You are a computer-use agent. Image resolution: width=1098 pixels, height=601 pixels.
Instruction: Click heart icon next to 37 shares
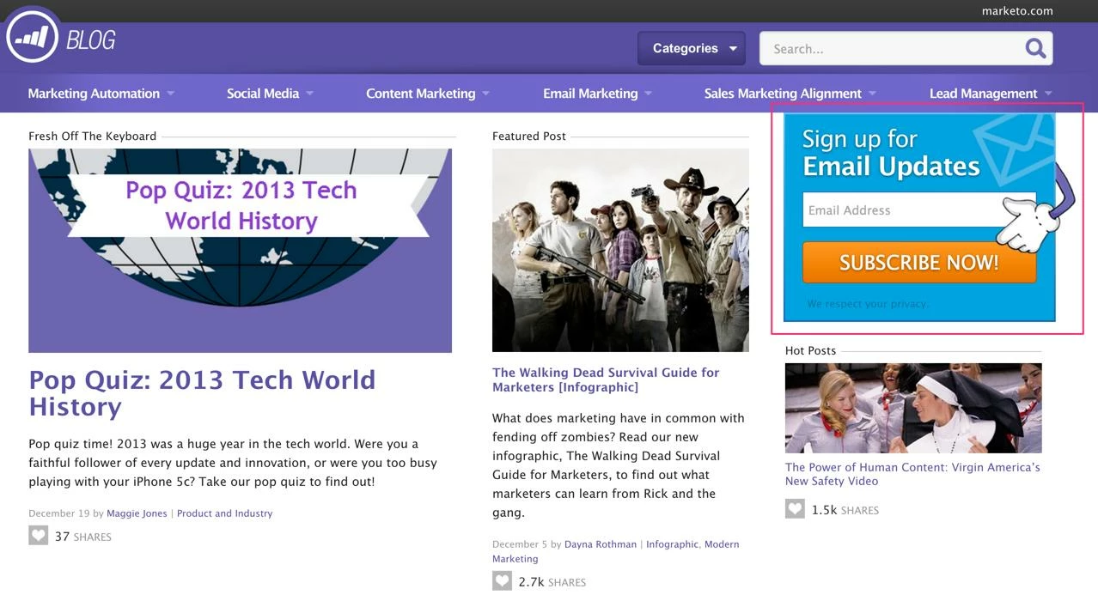point(38,536)
